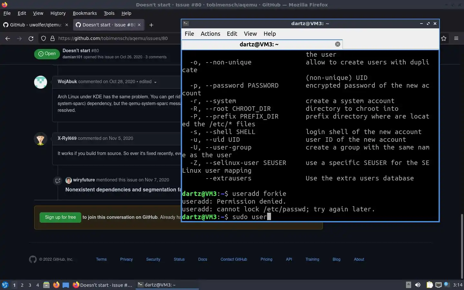Image resolution: width=464 pixels, height=290 pixels.
Task: Open the Firefox Help menu
Action: click(126, 13)
